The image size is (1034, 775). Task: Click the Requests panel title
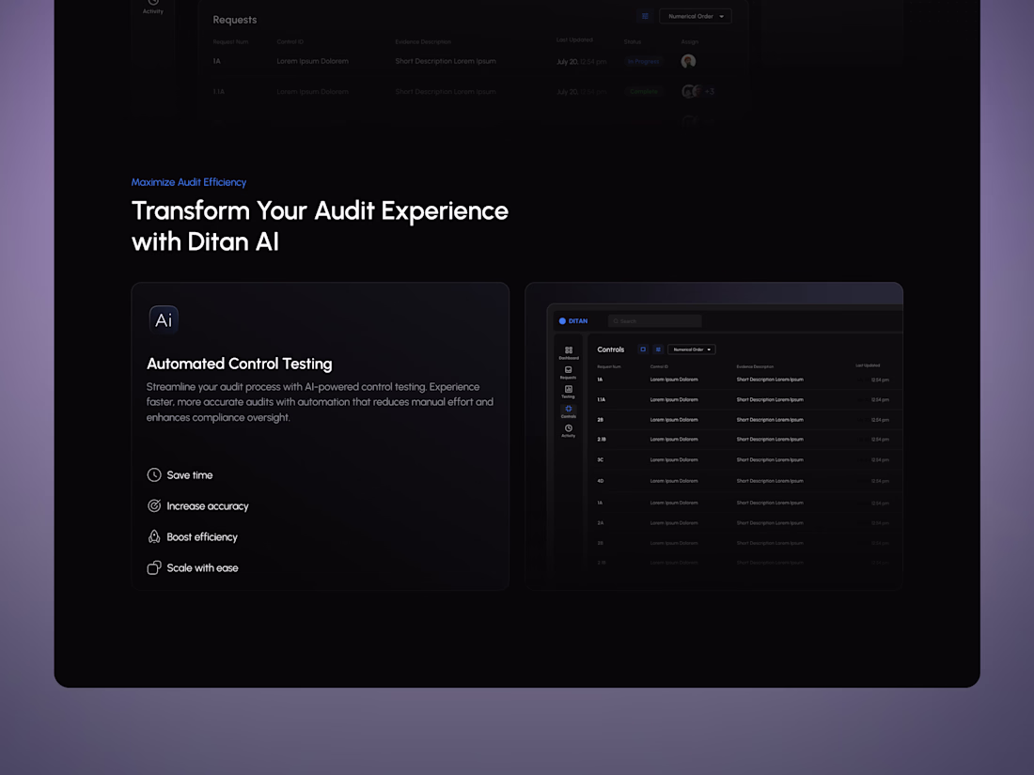pos(235,20)
